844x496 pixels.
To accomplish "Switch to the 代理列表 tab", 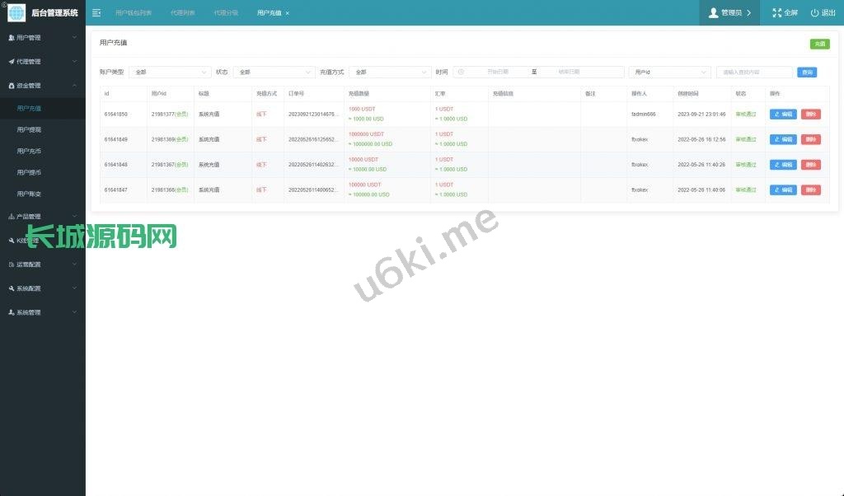I will pyautogui.click(x=183, y=13).
